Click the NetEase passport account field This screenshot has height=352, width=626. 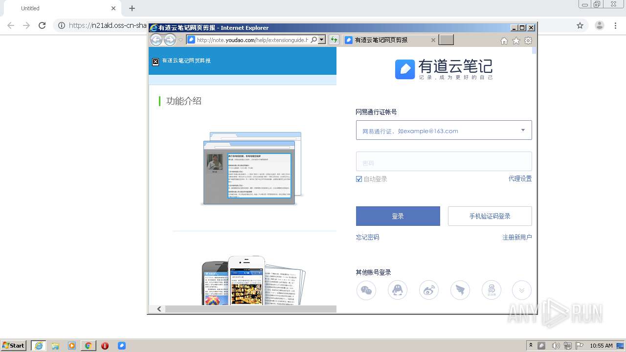444,130
